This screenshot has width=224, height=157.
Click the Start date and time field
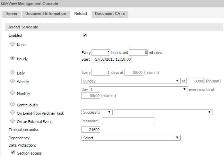pyautogui.click(x=112, y=60)
